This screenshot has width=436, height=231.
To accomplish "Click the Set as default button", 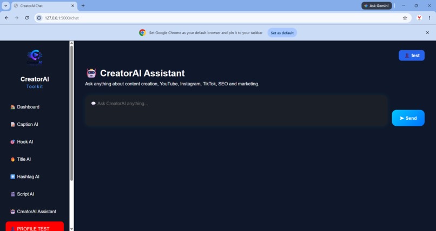I will click(x=282, y=33).
